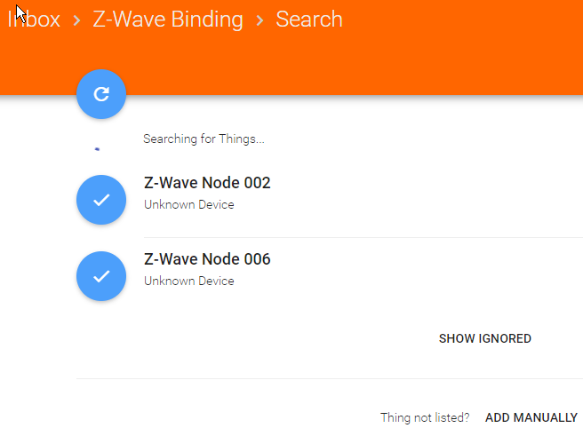Screen dimensions: 583x436
Task: Show ignored discovery results
Action: (x=485, y=338)
